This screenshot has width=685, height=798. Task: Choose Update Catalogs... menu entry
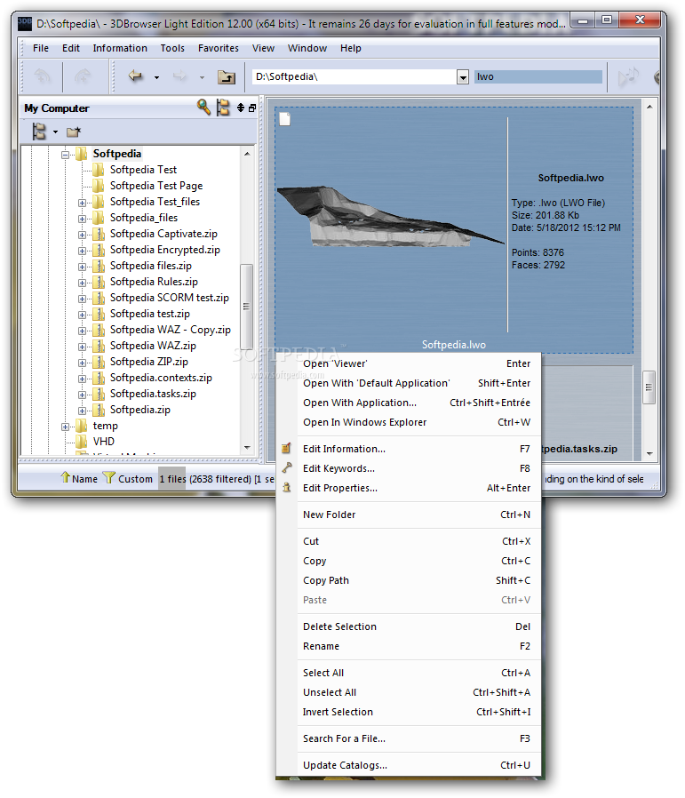pyautogui.click(x=408, y=765)
